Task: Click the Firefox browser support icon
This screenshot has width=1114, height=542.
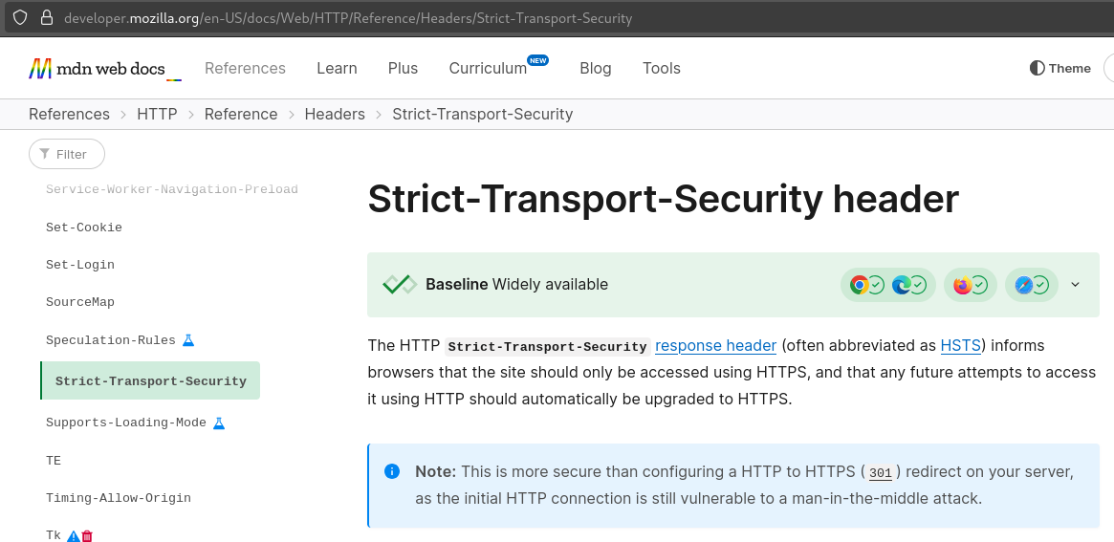Action: [962, 285]
